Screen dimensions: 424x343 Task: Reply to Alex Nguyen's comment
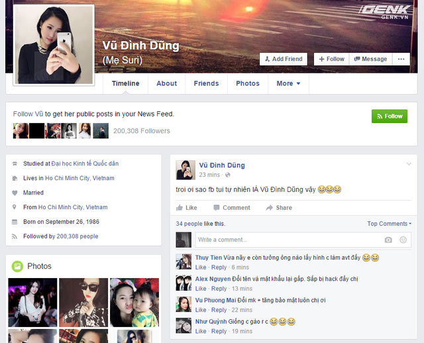[x=219, y=289]
